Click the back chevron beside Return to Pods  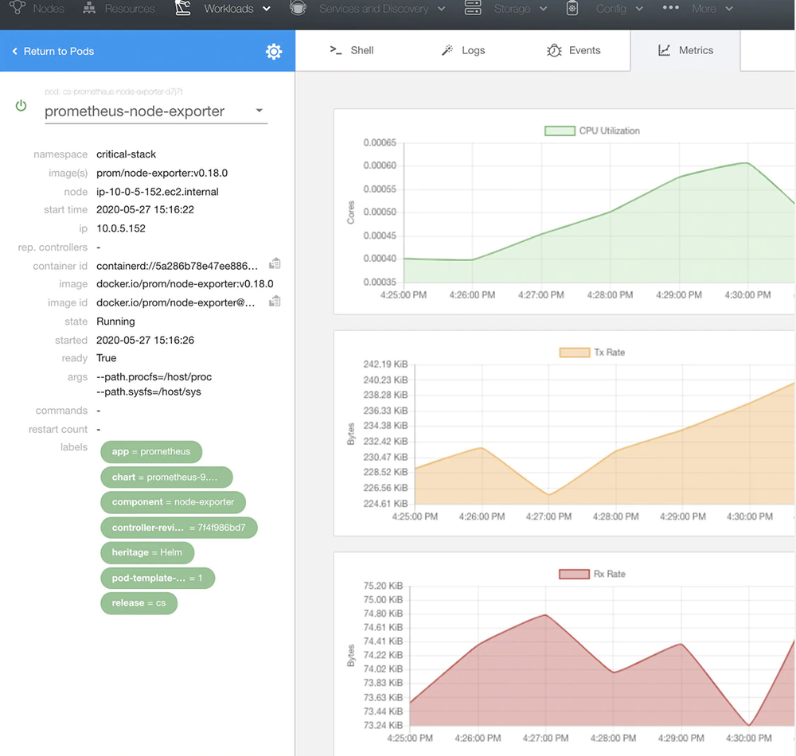tap(14, 51)
